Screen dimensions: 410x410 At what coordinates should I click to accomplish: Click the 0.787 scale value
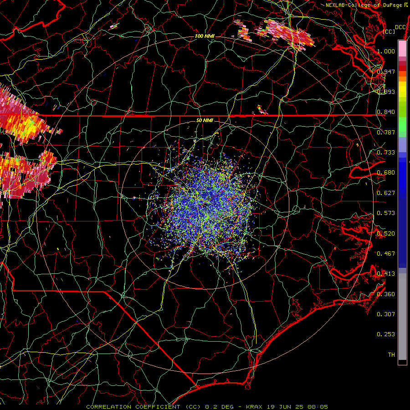pyautogui.click(x=386, y=132)
